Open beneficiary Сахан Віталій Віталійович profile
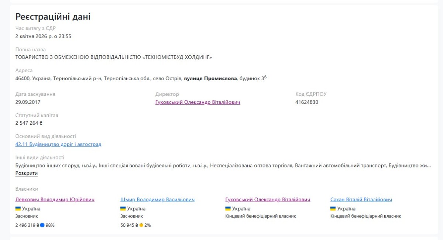Viewport: 443px width, 240px height. pos(361,200)
